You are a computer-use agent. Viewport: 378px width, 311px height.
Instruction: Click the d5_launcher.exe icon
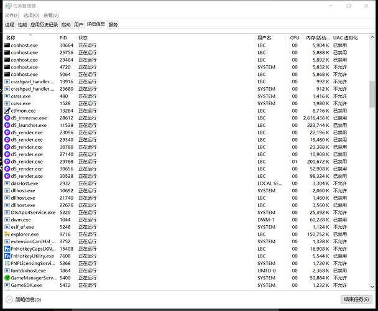7,125
